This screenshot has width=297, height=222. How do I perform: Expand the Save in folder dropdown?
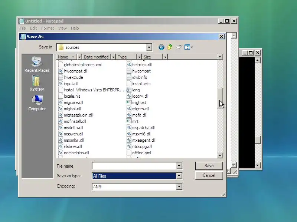click(x=149, y=47)
